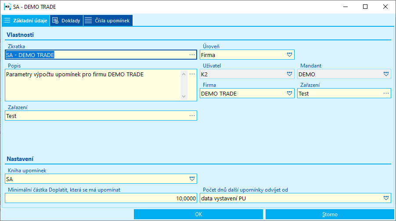The width and height of the screenshot is (396, 221).
Task: Click the ellipsis button in the right Zařazení field
Action: click(386, 93)
